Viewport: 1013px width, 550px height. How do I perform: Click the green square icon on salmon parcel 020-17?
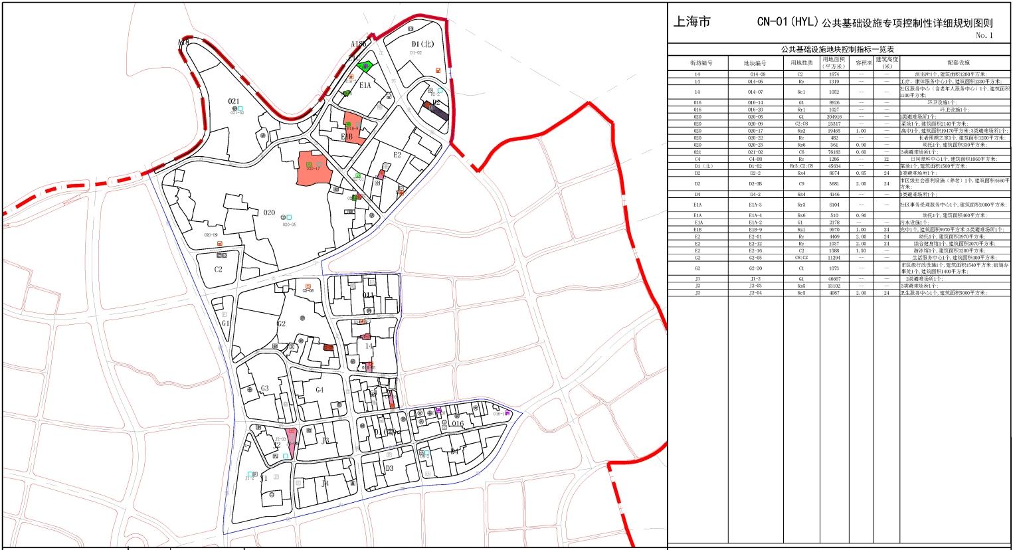(x=310, y=163)
